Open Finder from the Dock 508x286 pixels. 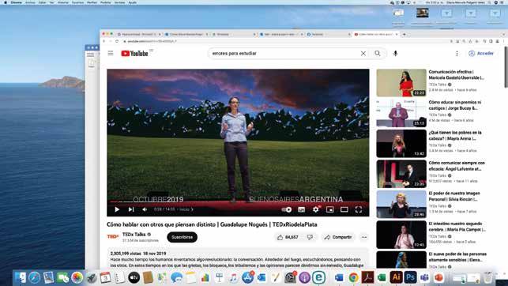click(x=20, y=277)
